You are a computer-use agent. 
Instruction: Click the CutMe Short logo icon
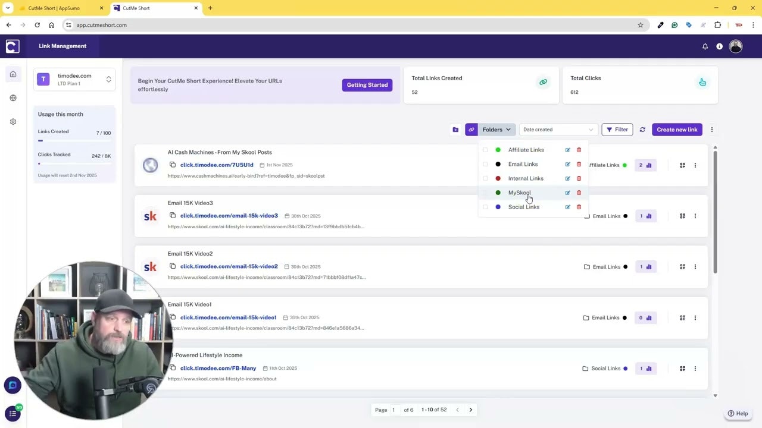(13, 46)
